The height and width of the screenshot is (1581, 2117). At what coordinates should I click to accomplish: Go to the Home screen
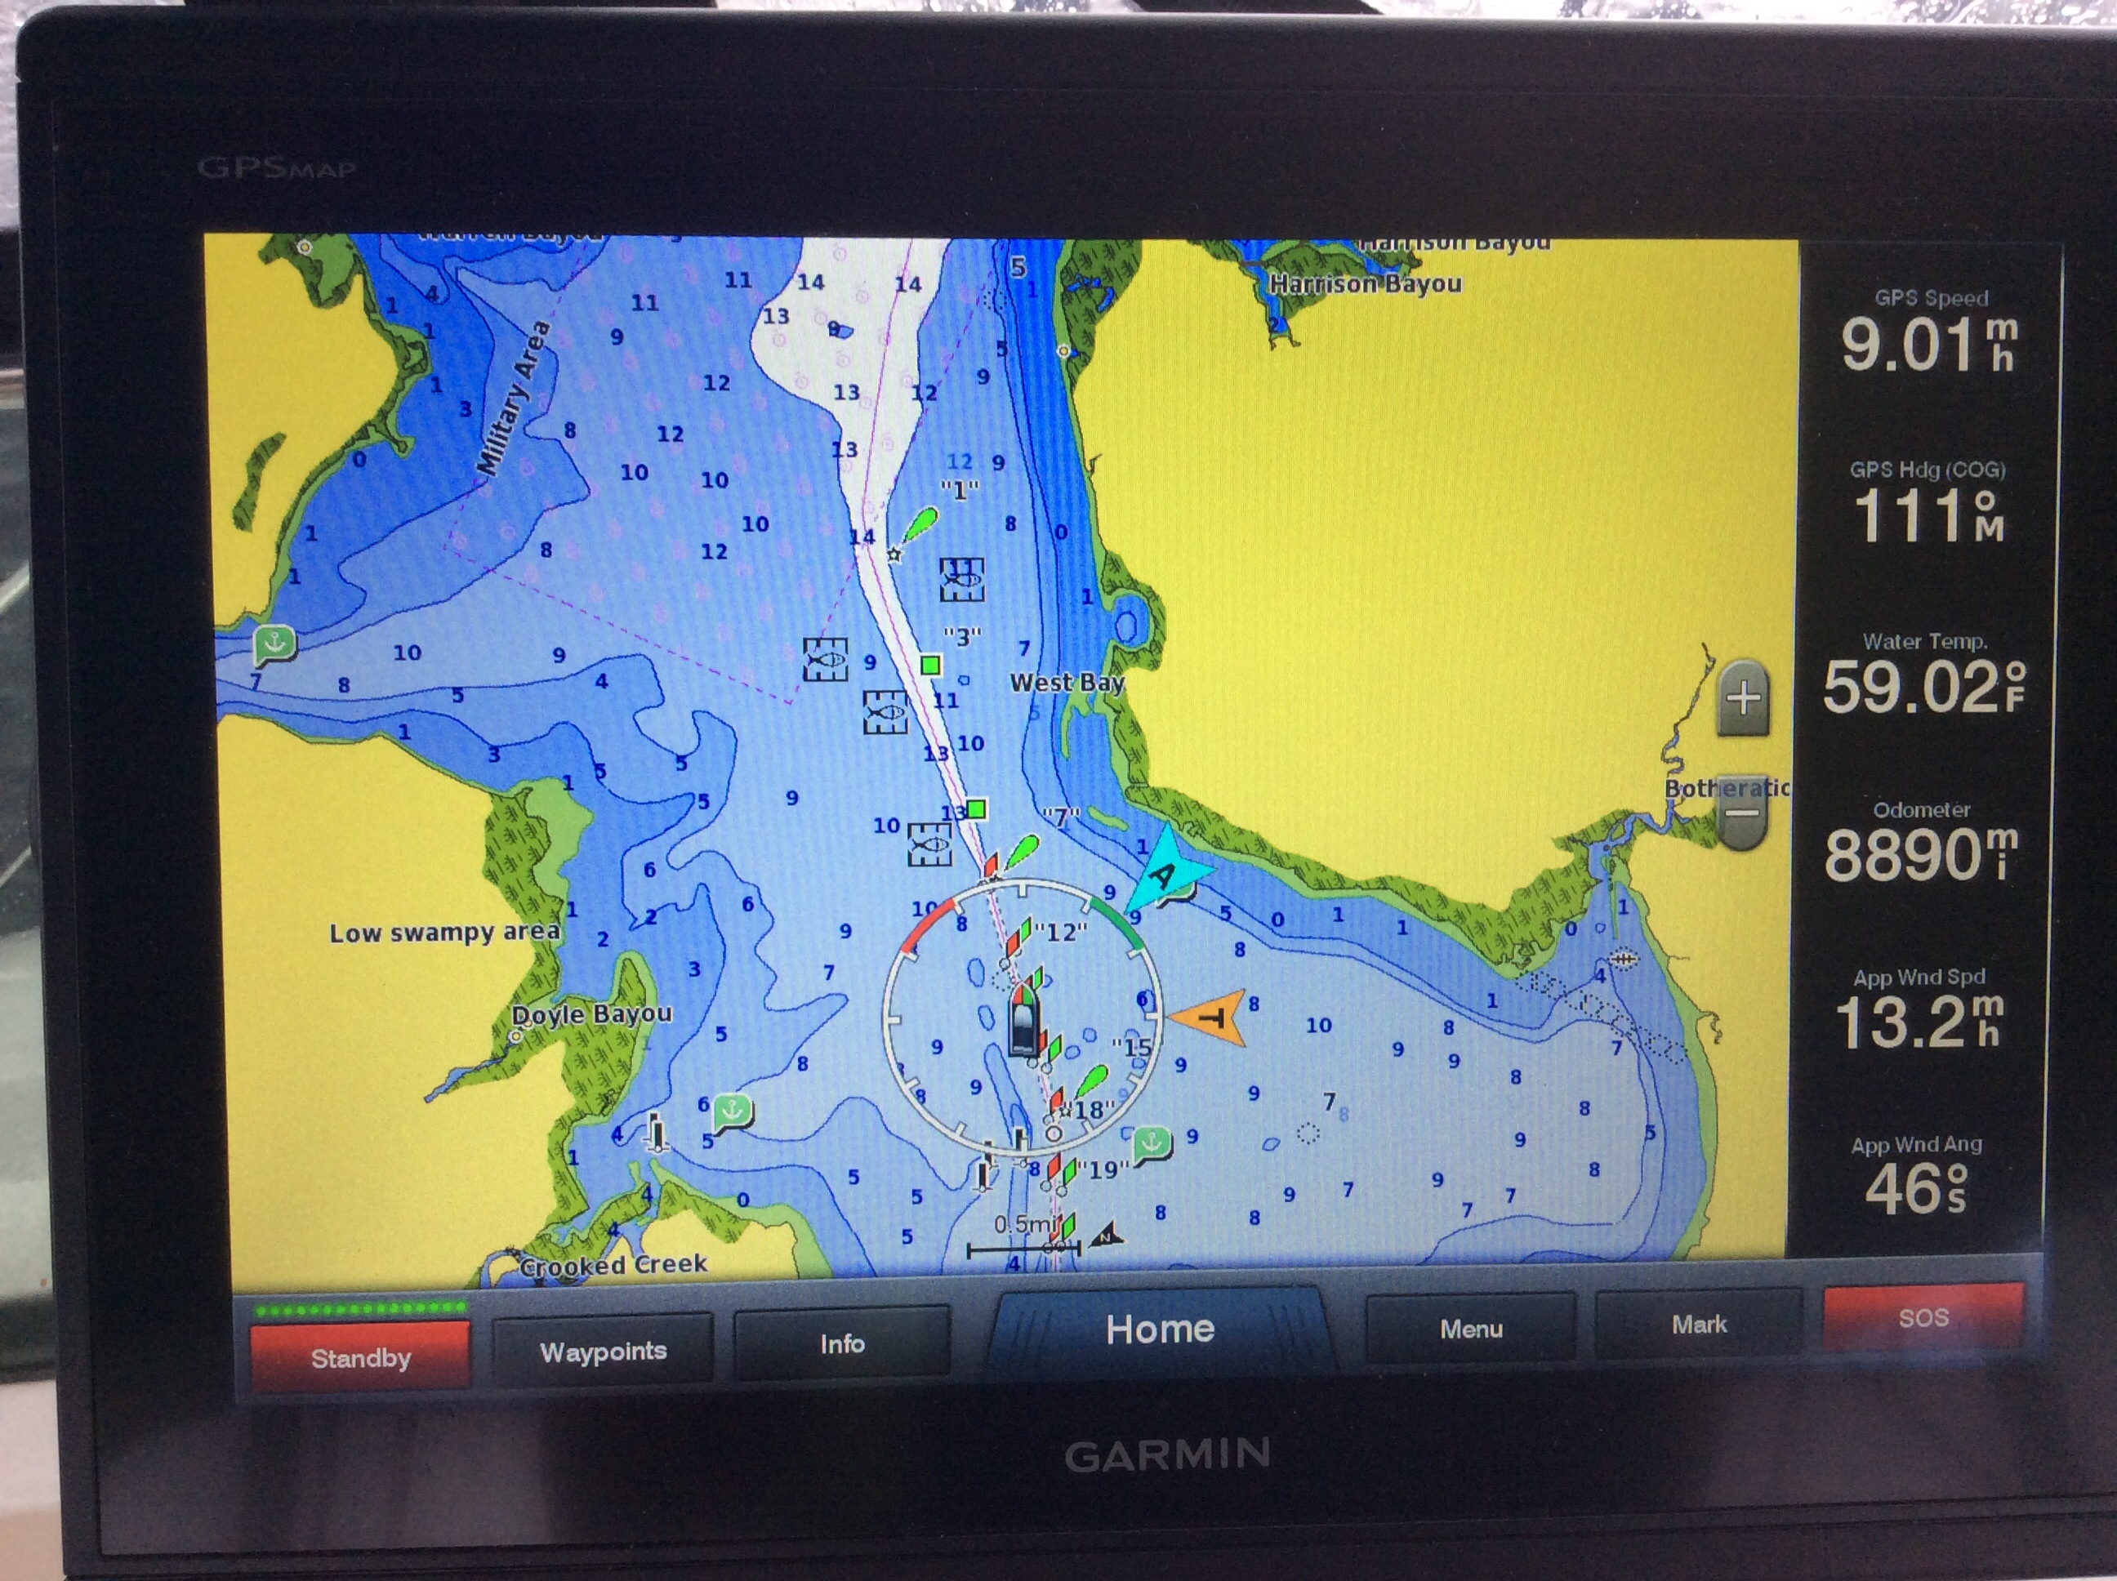[x=1159, y=1329]
